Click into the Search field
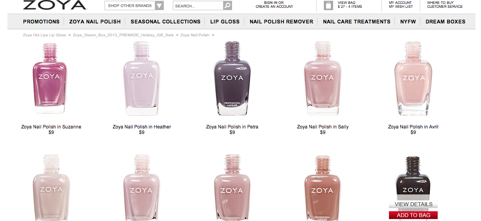 pyautogui.click(x=198, y=6)
